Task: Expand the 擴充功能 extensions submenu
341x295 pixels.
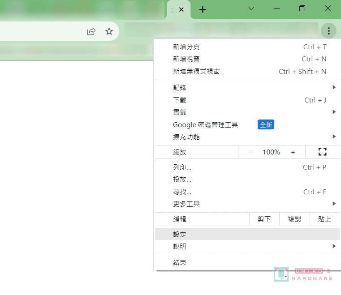Action: click(247, 137)
